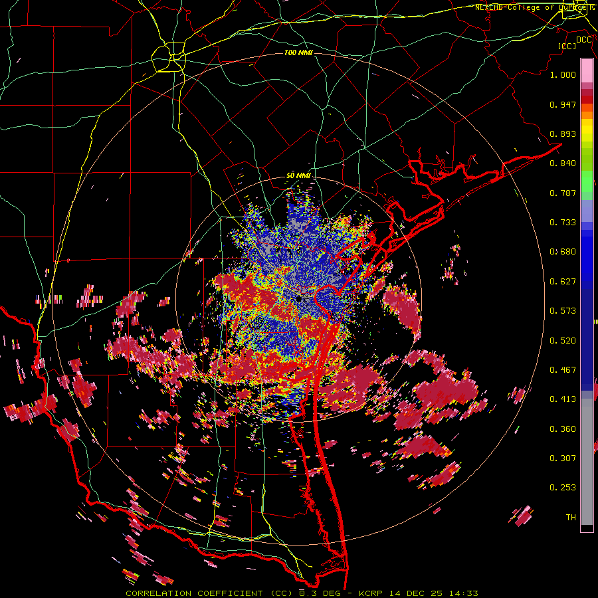Select the 0.520 value on the scale
Viewport: 598px width, 598px height.
[x=563, y=341]
